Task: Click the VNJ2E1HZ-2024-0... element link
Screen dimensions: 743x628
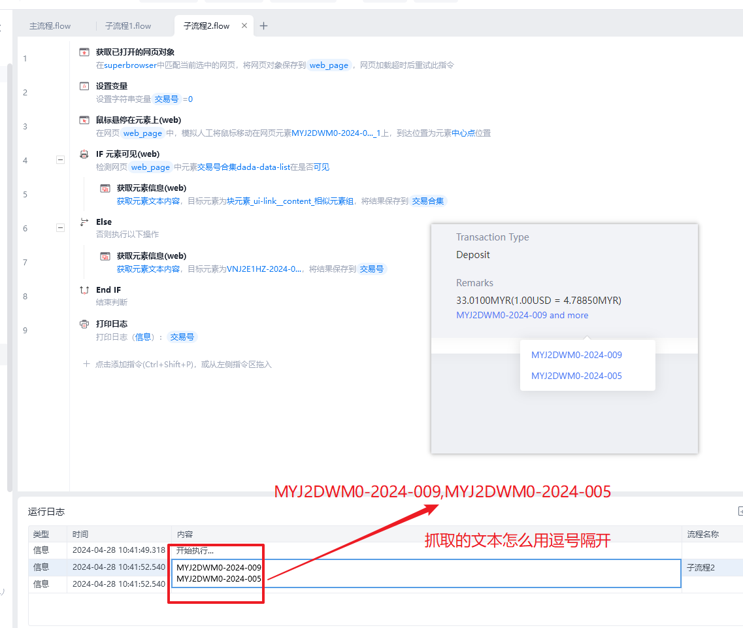Action: (x=264, y=269)
